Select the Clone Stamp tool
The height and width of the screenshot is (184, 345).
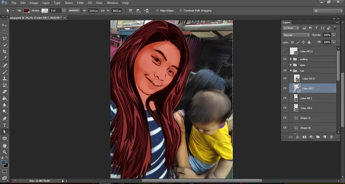[5, 79]
